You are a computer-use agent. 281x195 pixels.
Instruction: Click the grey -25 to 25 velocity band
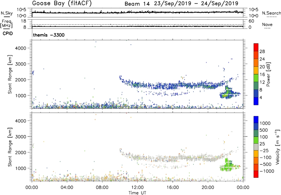(x=256, y=147)
